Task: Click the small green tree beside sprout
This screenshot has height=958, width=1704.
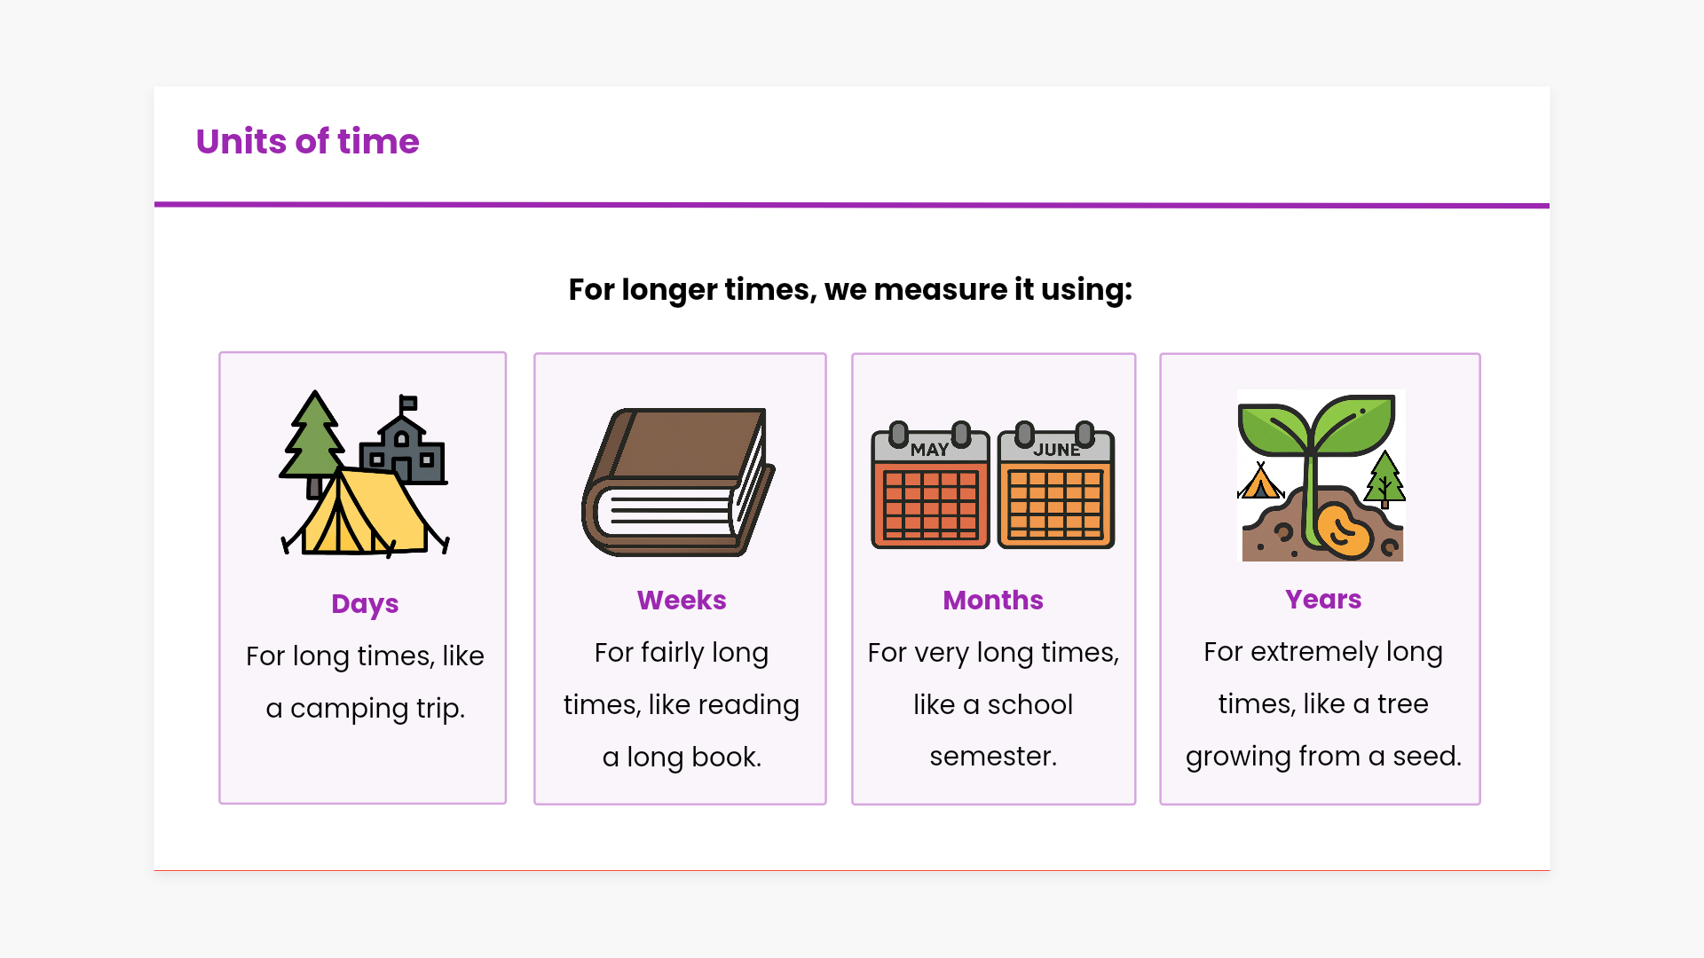Action: 1384,480
